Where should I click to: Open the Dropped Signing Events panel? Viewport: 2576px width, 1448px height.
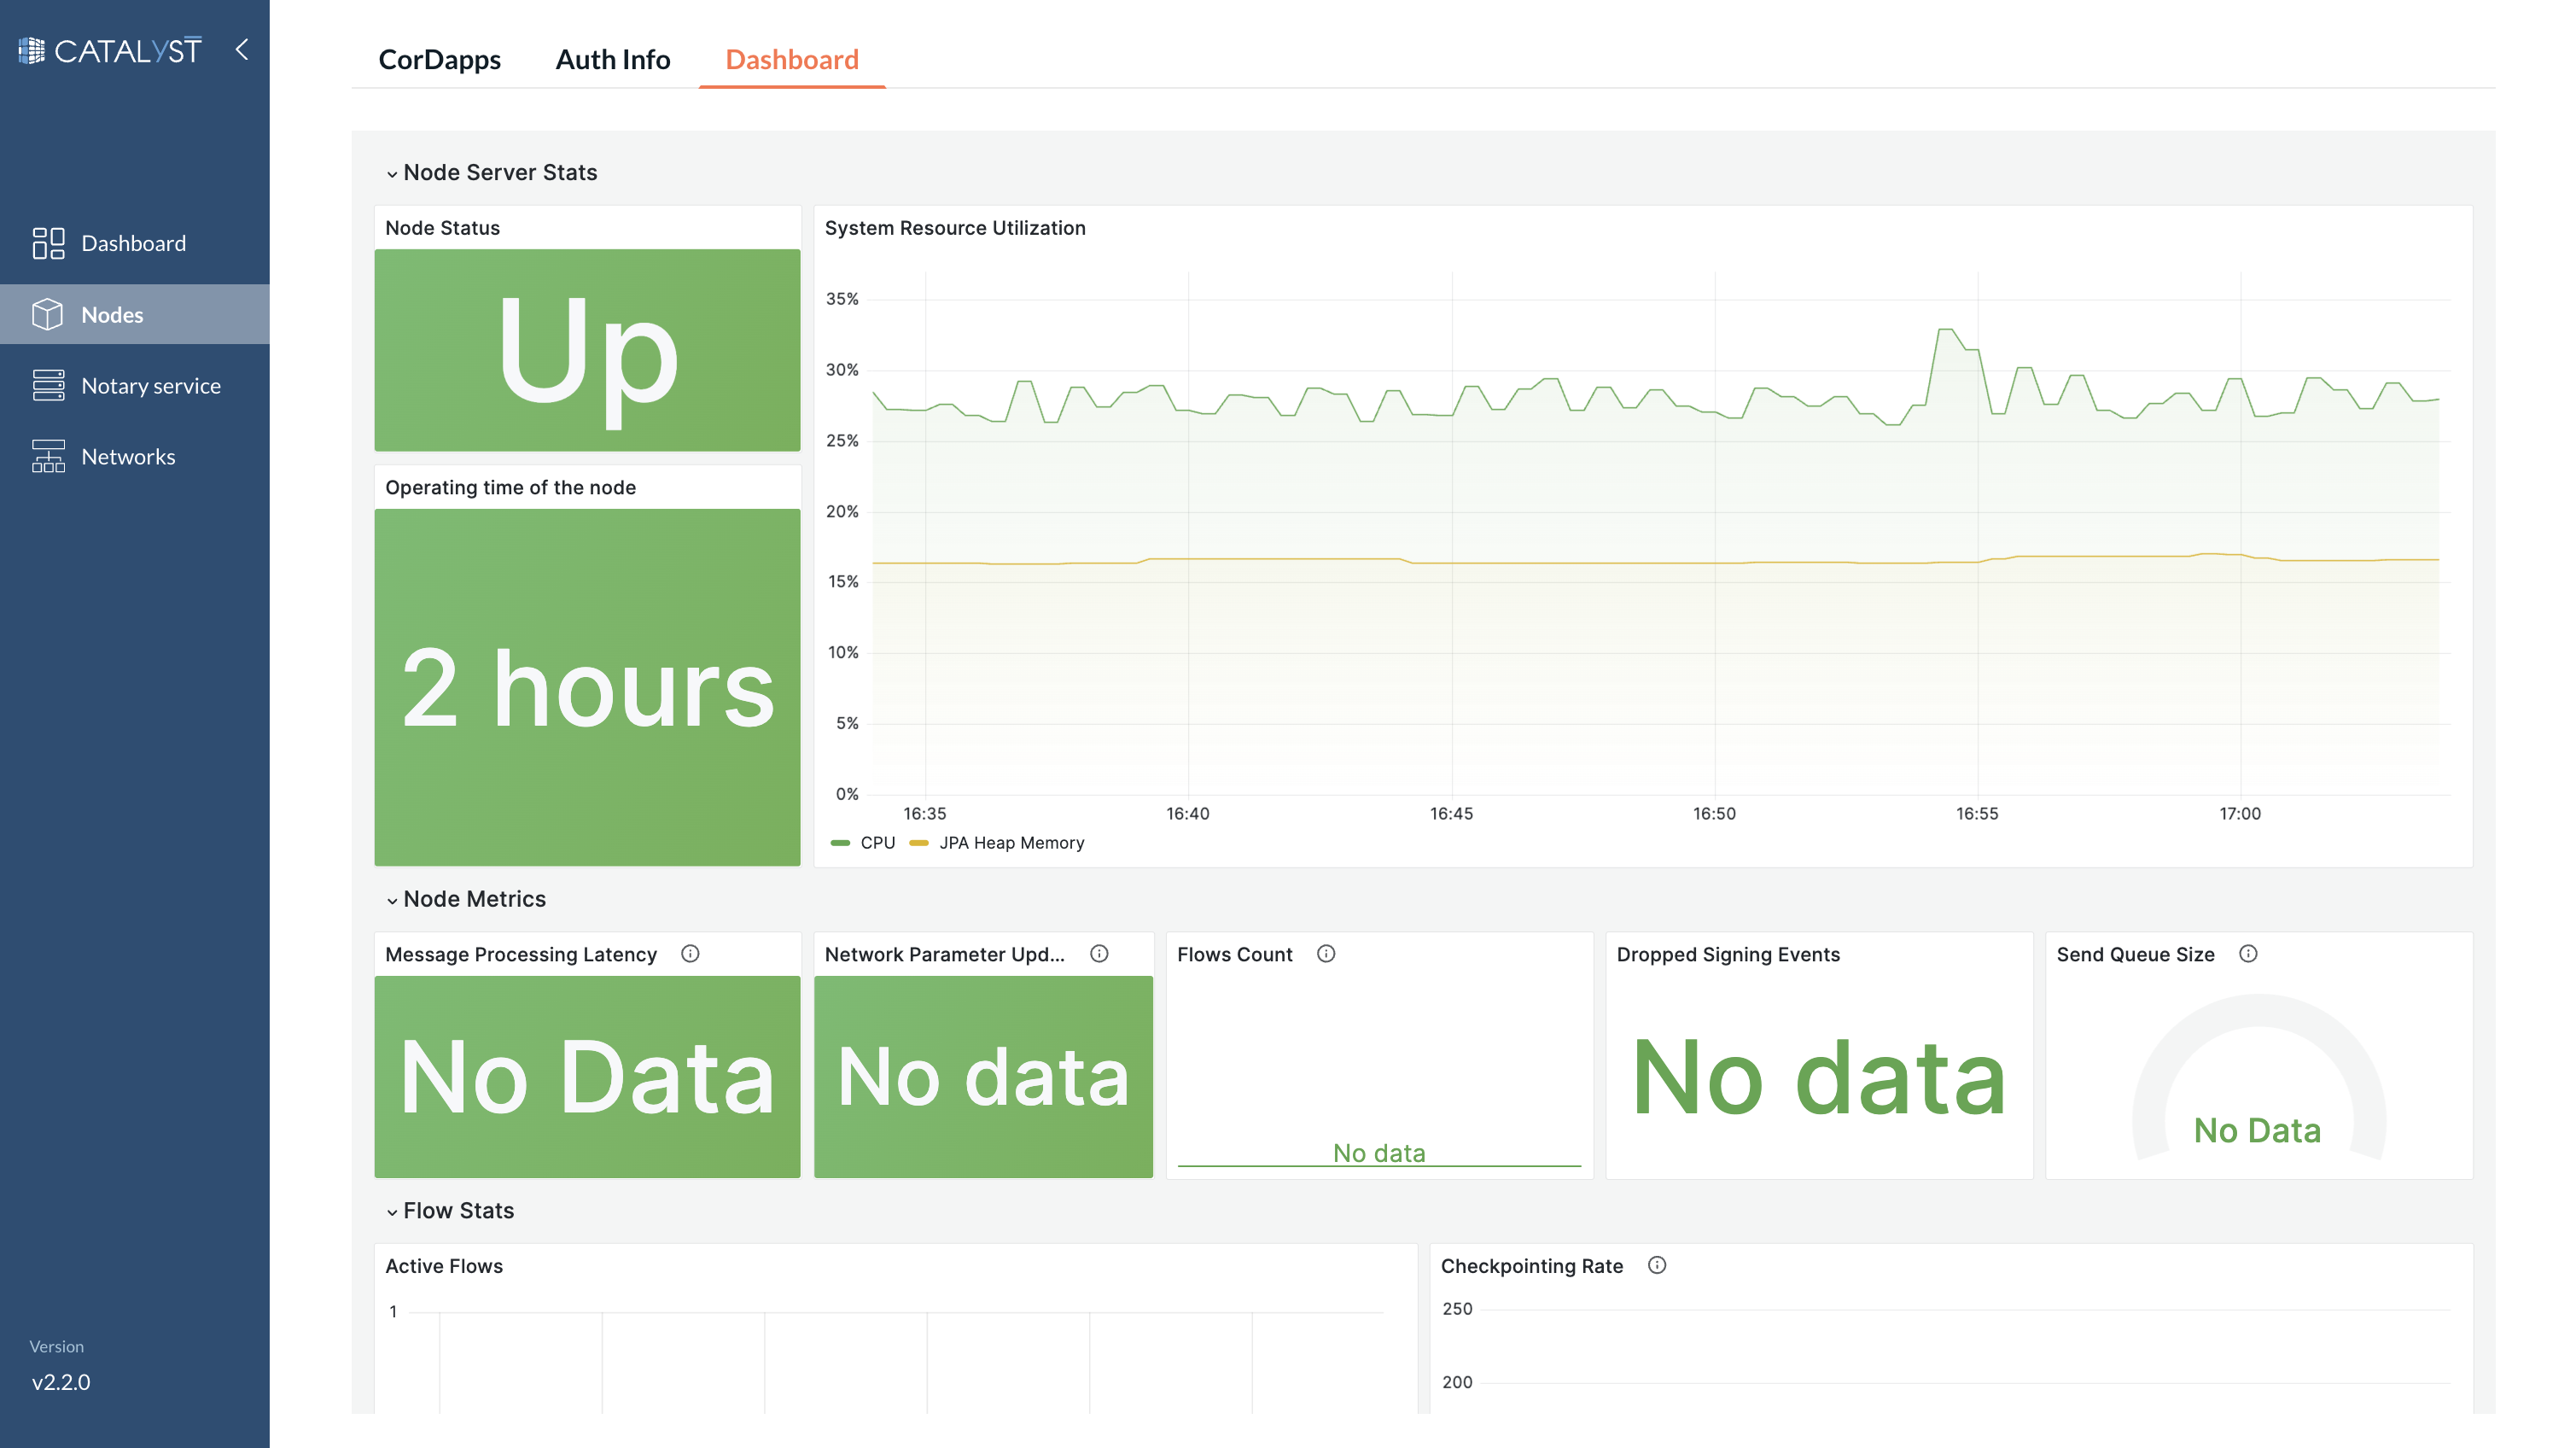[1818, 1075]
